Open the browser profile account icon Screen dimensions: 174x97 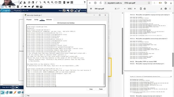tap(95, 3)
